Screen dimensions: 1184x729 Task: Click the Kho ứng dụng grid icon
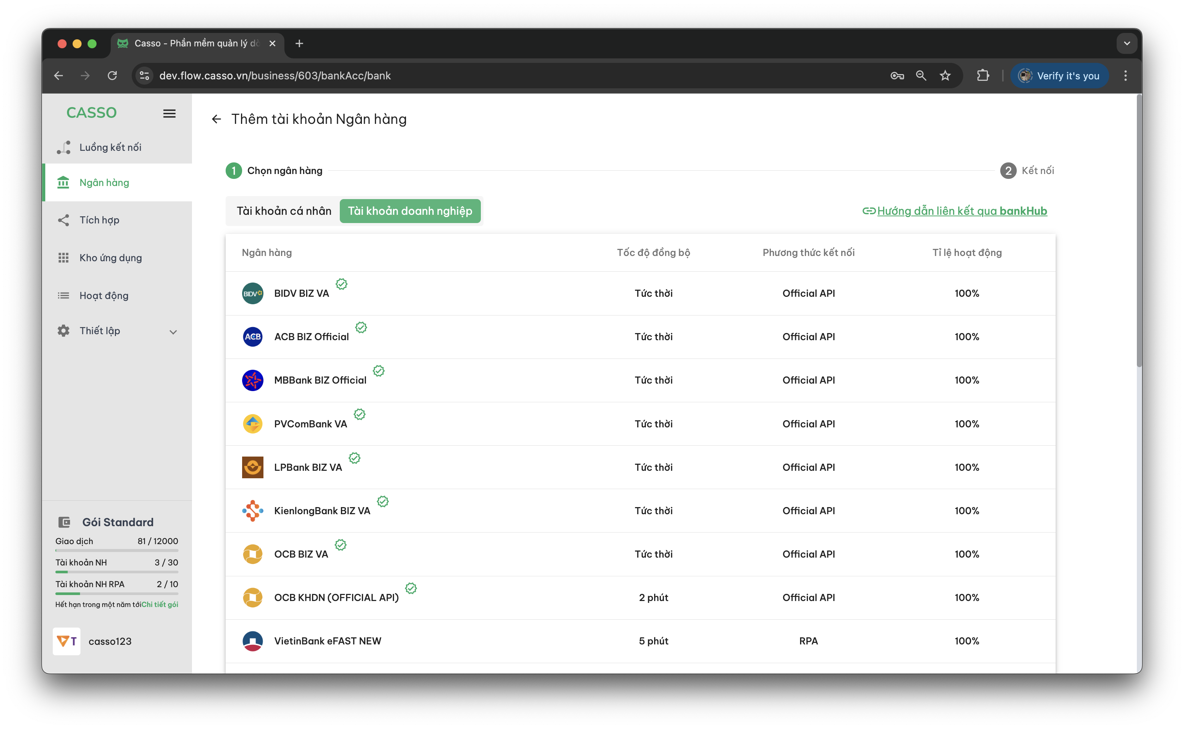tap(63, 257)
